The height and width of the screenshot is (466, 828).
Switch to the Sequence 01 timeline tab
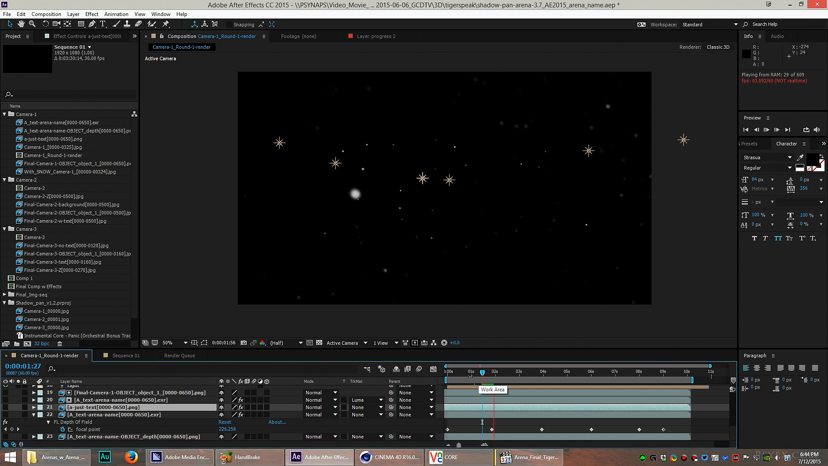[126, 356]
